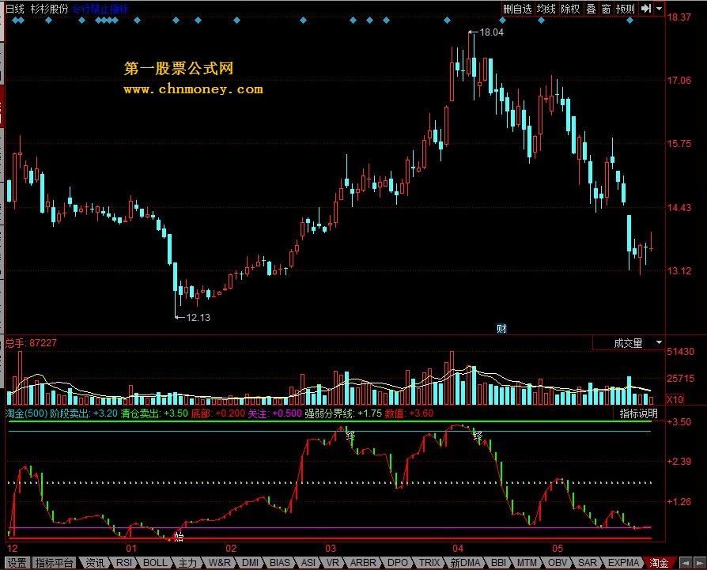Switch to the SAR indicator tab
The height and width of the screenshot is (570, 707).
pyautogui.click(x=587, y=563)
